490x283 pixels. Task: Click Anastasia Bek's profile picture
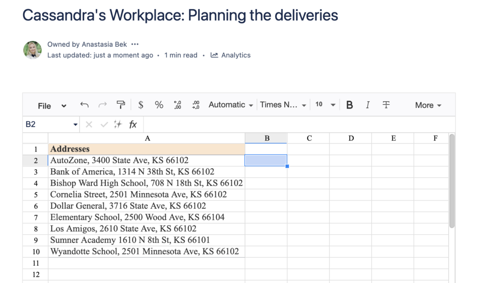(x=32, y=50)
